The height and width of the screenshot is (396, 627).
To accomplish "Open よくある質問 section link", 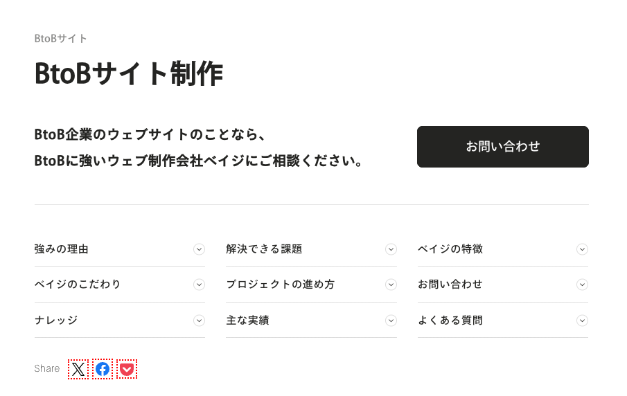I will pos(450,321).
